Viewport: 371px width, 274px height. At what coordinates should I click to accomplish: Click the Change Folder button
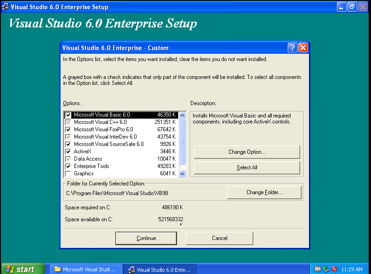tap(264, 192)
